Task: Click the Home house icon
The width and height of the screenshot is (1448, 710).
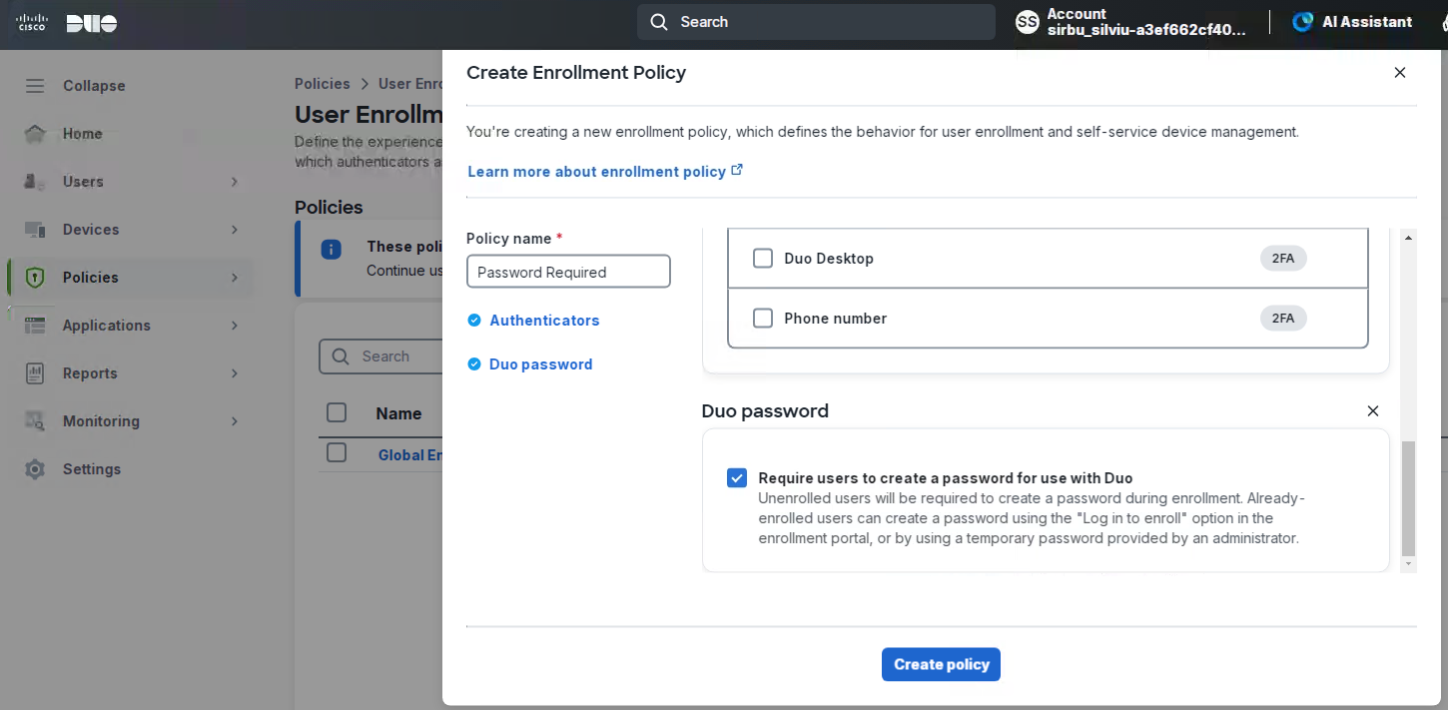Action: pyautogui.click(x=35, y=134)
